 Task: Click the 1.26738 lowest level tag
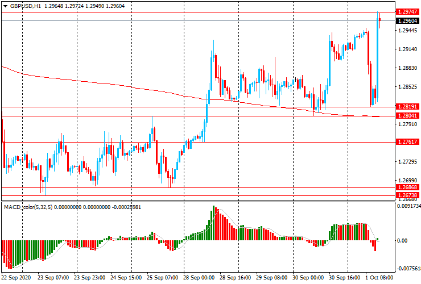408,195
